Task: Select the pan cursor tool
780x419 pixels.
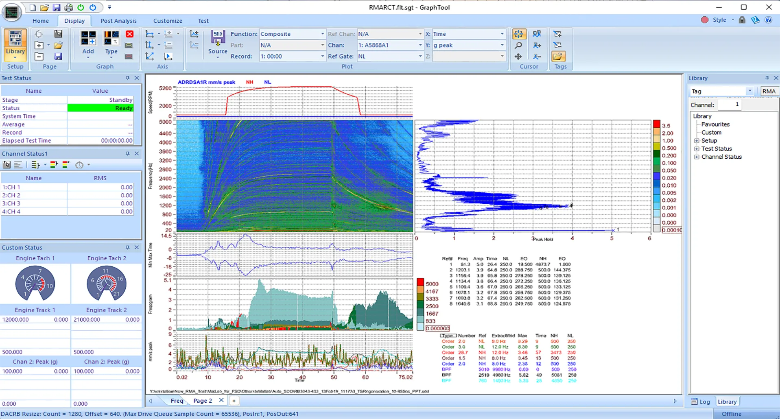Action: [x=518, y=57]
